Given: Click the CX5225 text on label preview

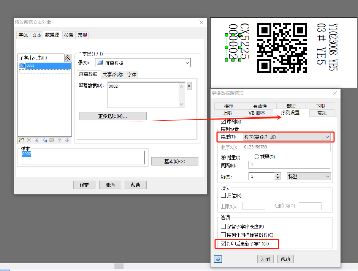Looking at the screenshot, I should (245, 41).
